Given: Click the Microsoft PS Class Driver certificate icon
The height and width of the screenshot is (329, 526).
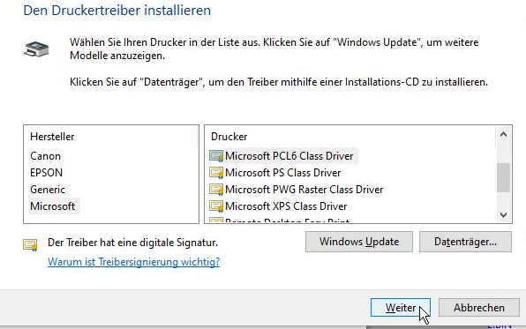Looking at the screenshot, I should pos(216,173).
